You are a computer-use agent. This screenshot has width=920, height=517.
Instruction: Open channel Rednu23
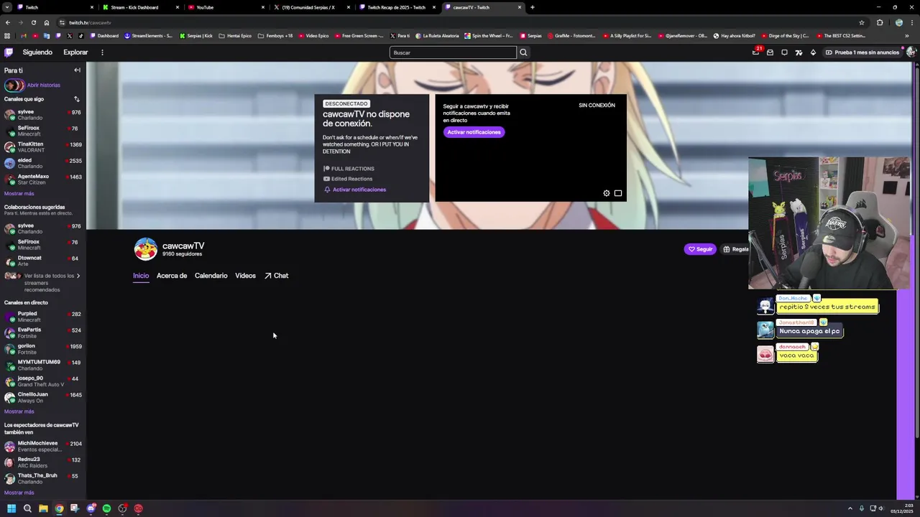tap(43, 462)
